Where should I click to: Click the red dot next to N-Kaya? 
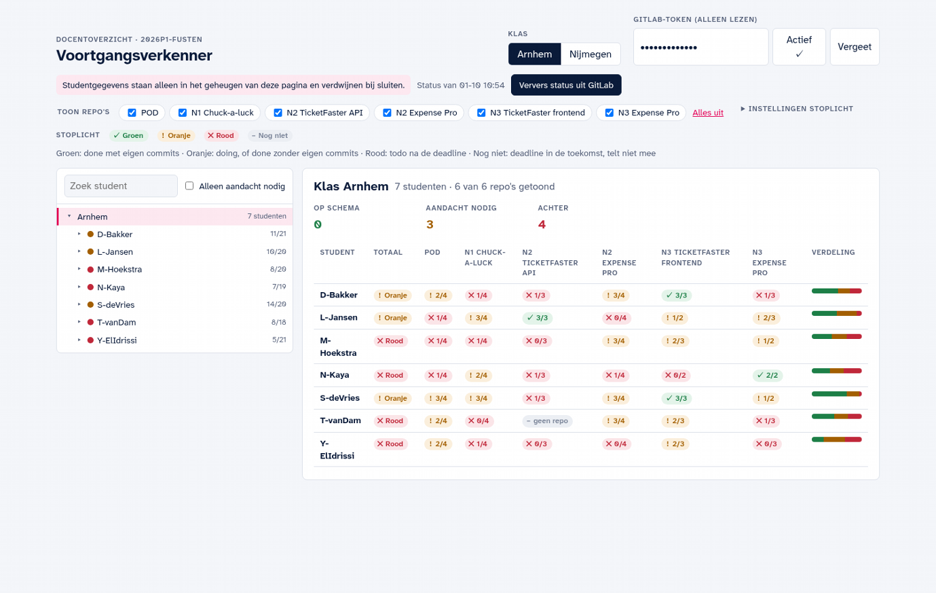pyautogui.click(x=90, y=287)
